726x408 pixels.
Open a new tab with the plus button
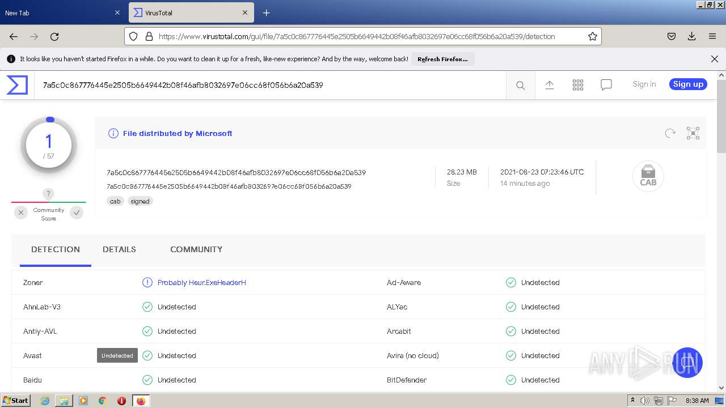click(266, 12)
